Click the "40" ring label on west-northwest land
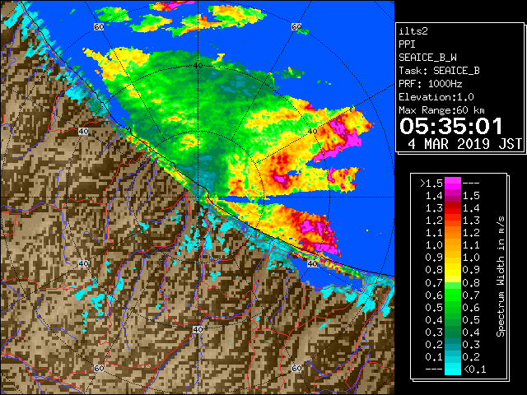Image resolution: width=527 pixels, height=395 pixels. point(83,132)
